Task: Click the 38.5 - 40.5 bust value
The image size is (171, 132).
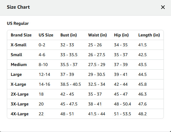Action: coord(70,84)
